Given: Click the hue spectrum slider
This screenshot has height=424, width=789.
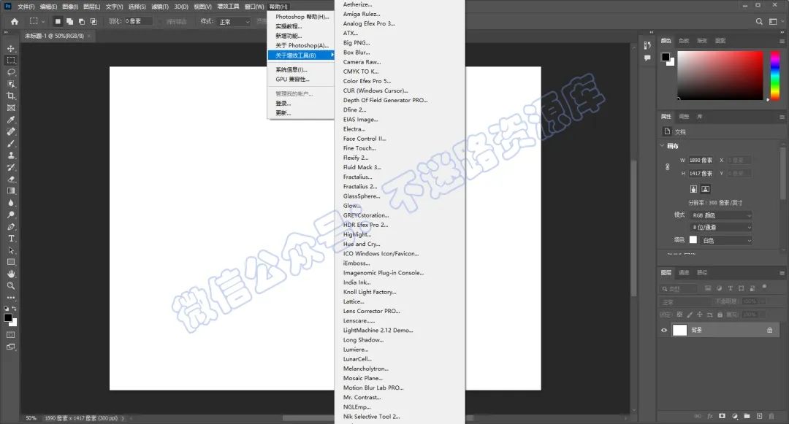Looking at the screenshot, I should click(x=775, y=75).
